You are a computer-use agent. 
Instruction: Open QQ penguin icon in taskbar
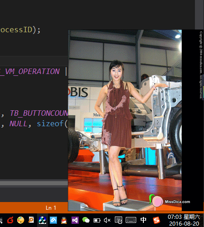[x=64, y=220]
